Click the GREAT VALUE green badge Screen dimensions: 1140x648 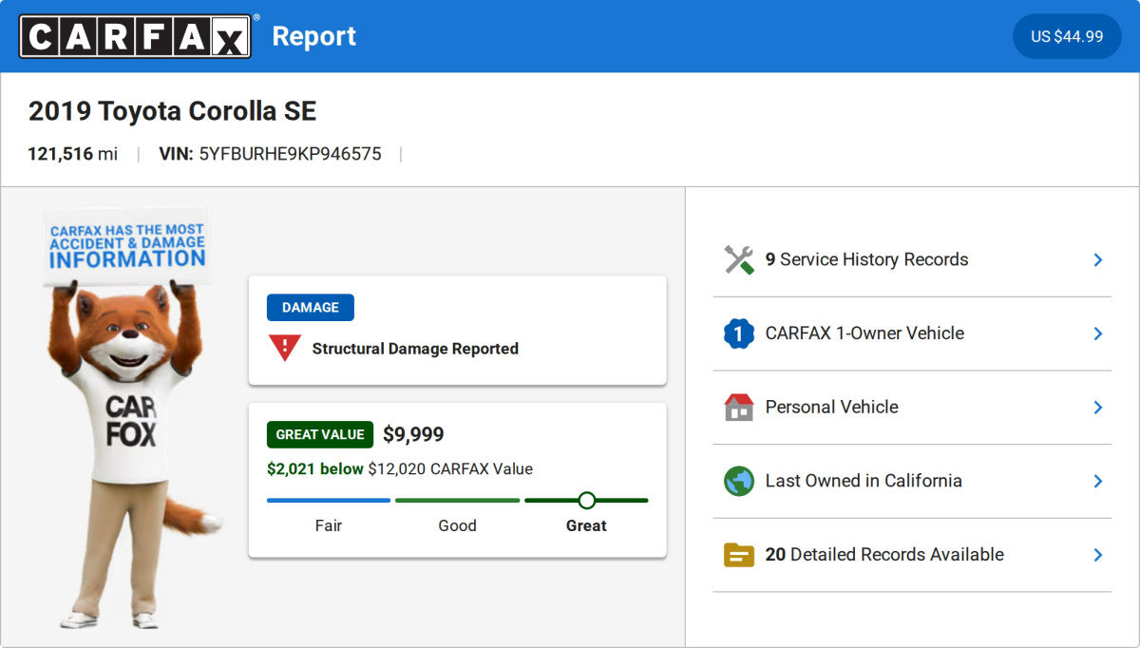pyautogui.click(x=320, y=434)
